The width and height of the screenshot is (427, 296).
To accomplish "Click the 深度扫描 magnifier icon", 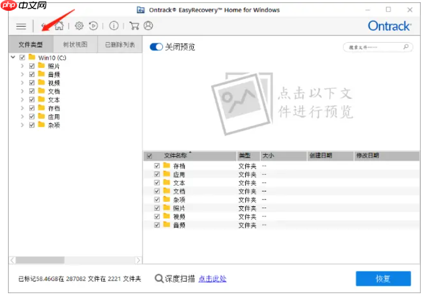I will (159, 279).
